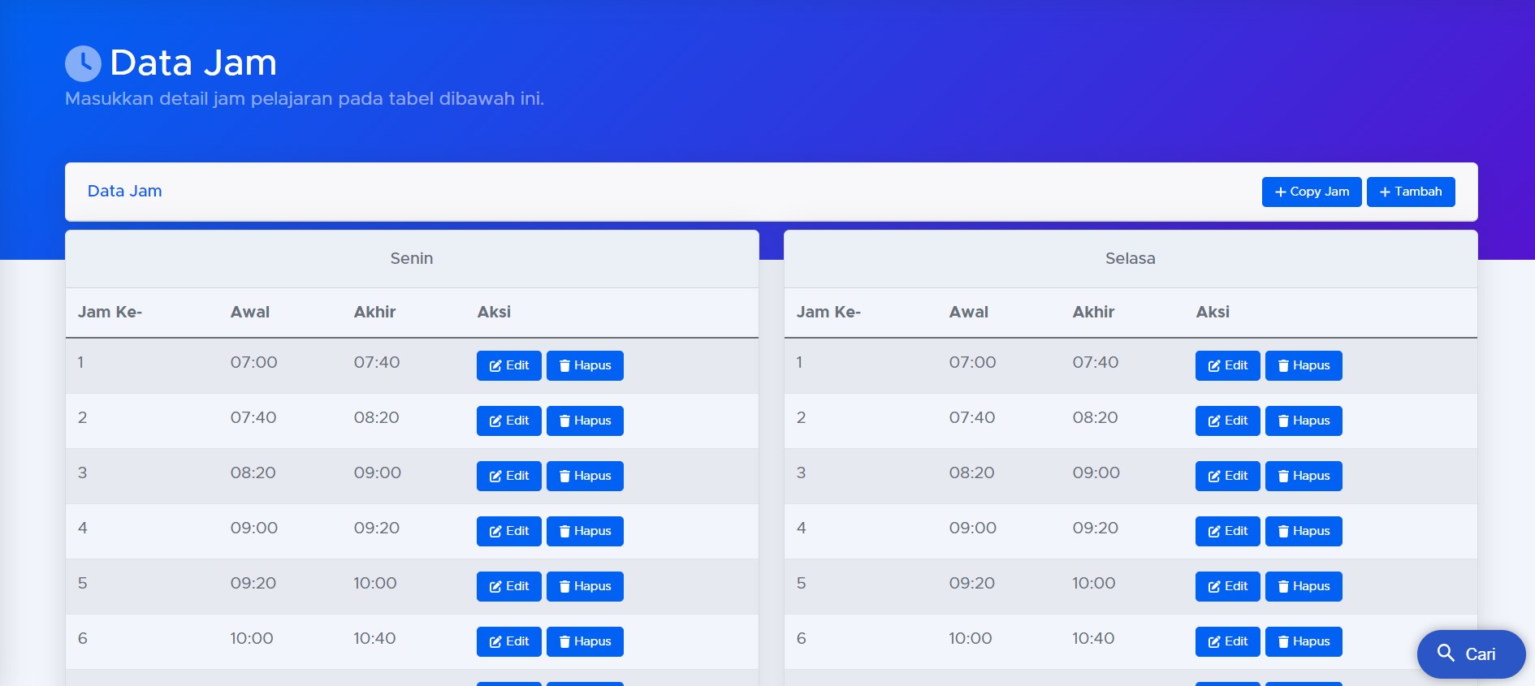Click Senin row 1 Awal value 07:00

pos(254,362)
